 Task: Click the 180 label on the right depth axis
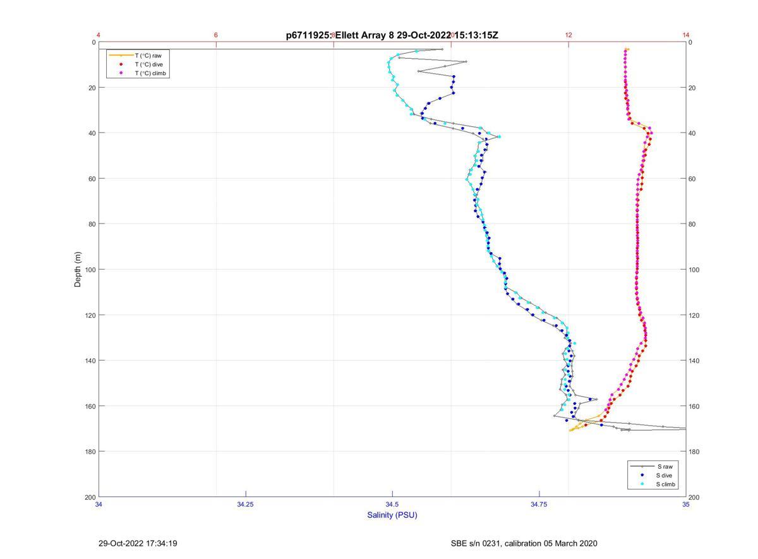[694, 452]
